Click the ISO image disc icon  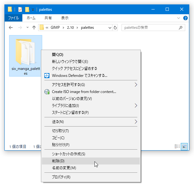tap(47, 92)
